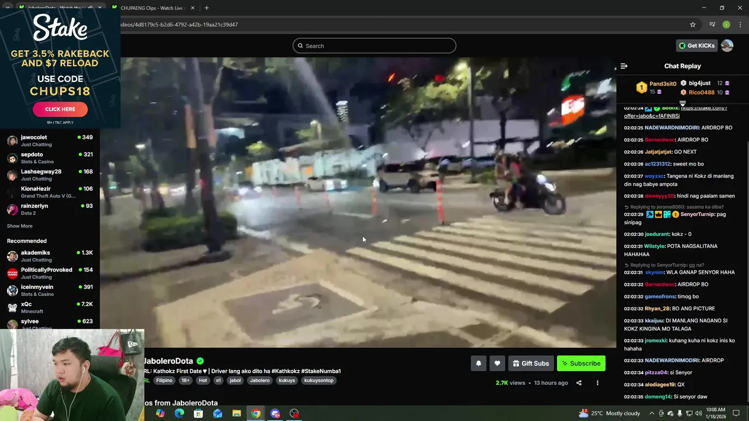Open the user profile avatar in Kick header

727,46
